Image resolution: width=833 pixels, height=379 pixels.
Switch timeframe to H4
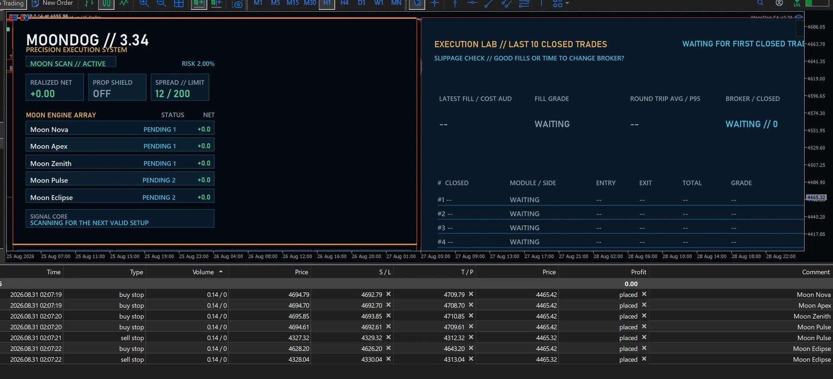344,3
